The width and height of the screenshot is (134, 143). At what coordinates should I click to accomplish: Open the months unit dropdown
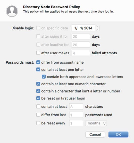[96, 123]
